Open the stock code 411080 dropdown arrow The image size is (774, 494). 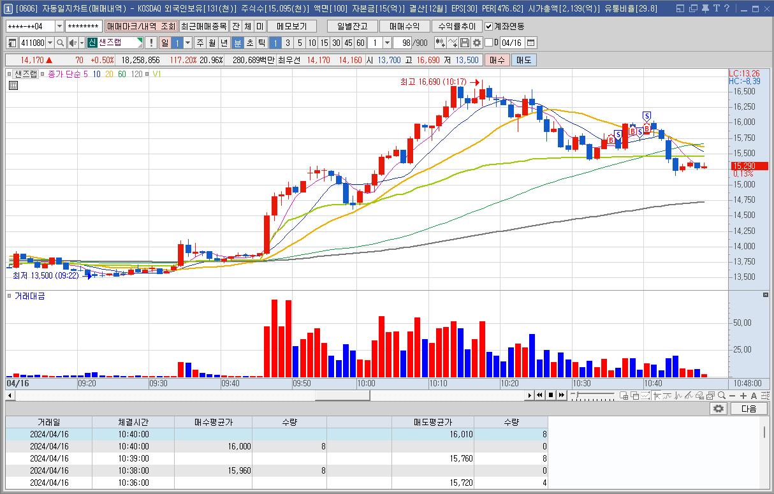pos(50,43)
